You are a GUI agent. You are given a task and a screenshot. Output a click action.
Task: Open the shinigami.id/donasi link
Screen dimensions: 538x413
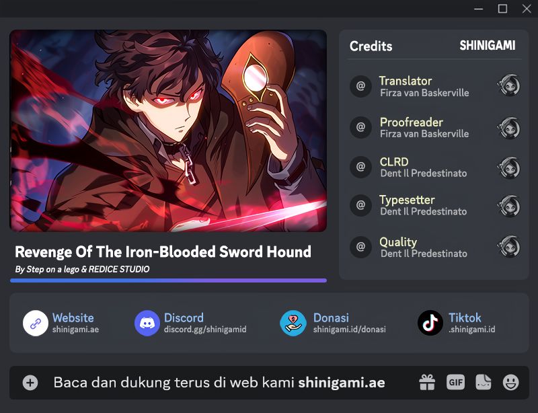click(349, 330)
